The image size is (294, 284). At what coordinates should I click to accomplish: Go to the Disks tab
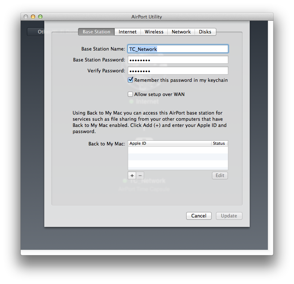point(205,32)
